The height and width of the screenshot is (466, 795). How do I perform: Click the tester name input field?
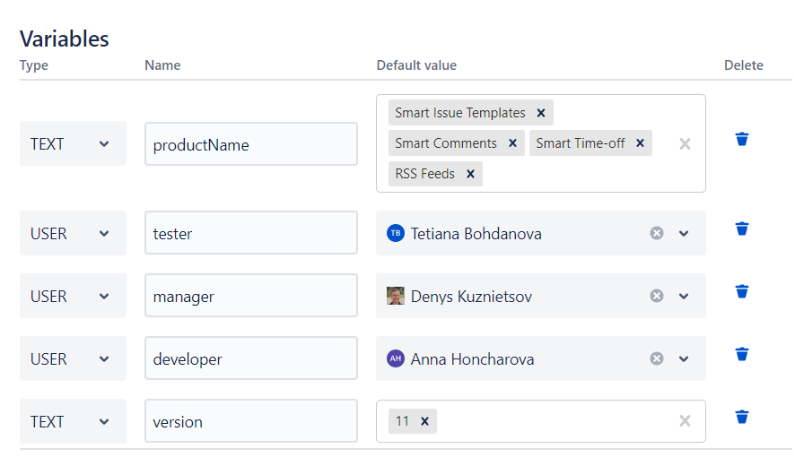coord(251,233)
